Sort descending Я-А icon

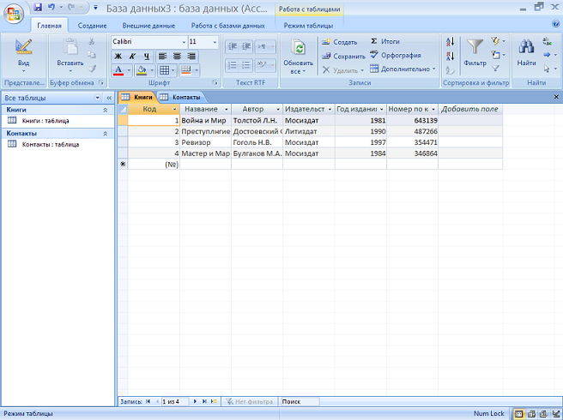tap(451, 56)
